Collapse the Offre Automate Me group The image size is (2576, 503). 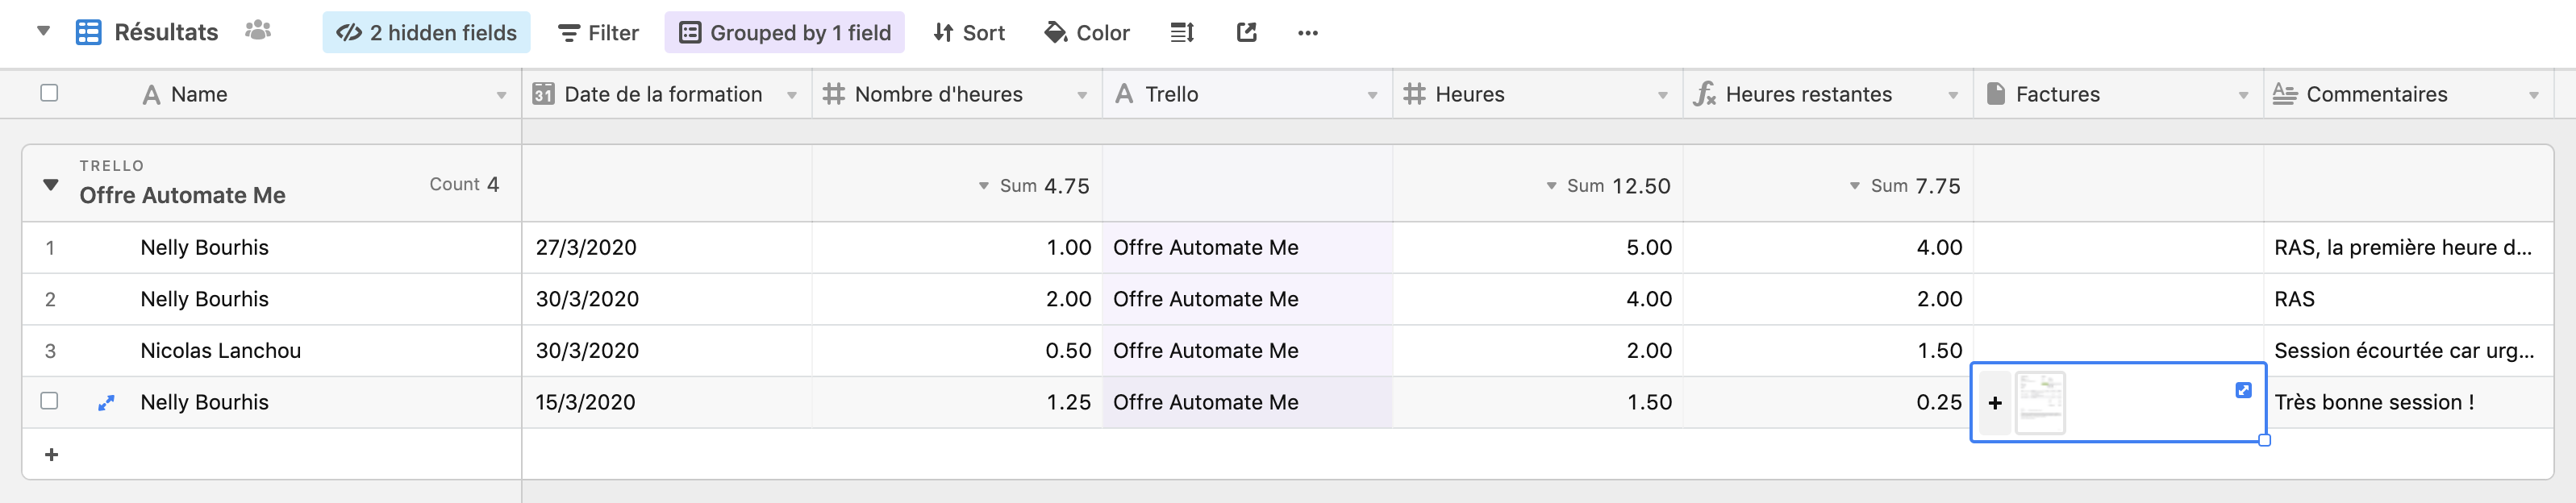click(x=51, y=185)
